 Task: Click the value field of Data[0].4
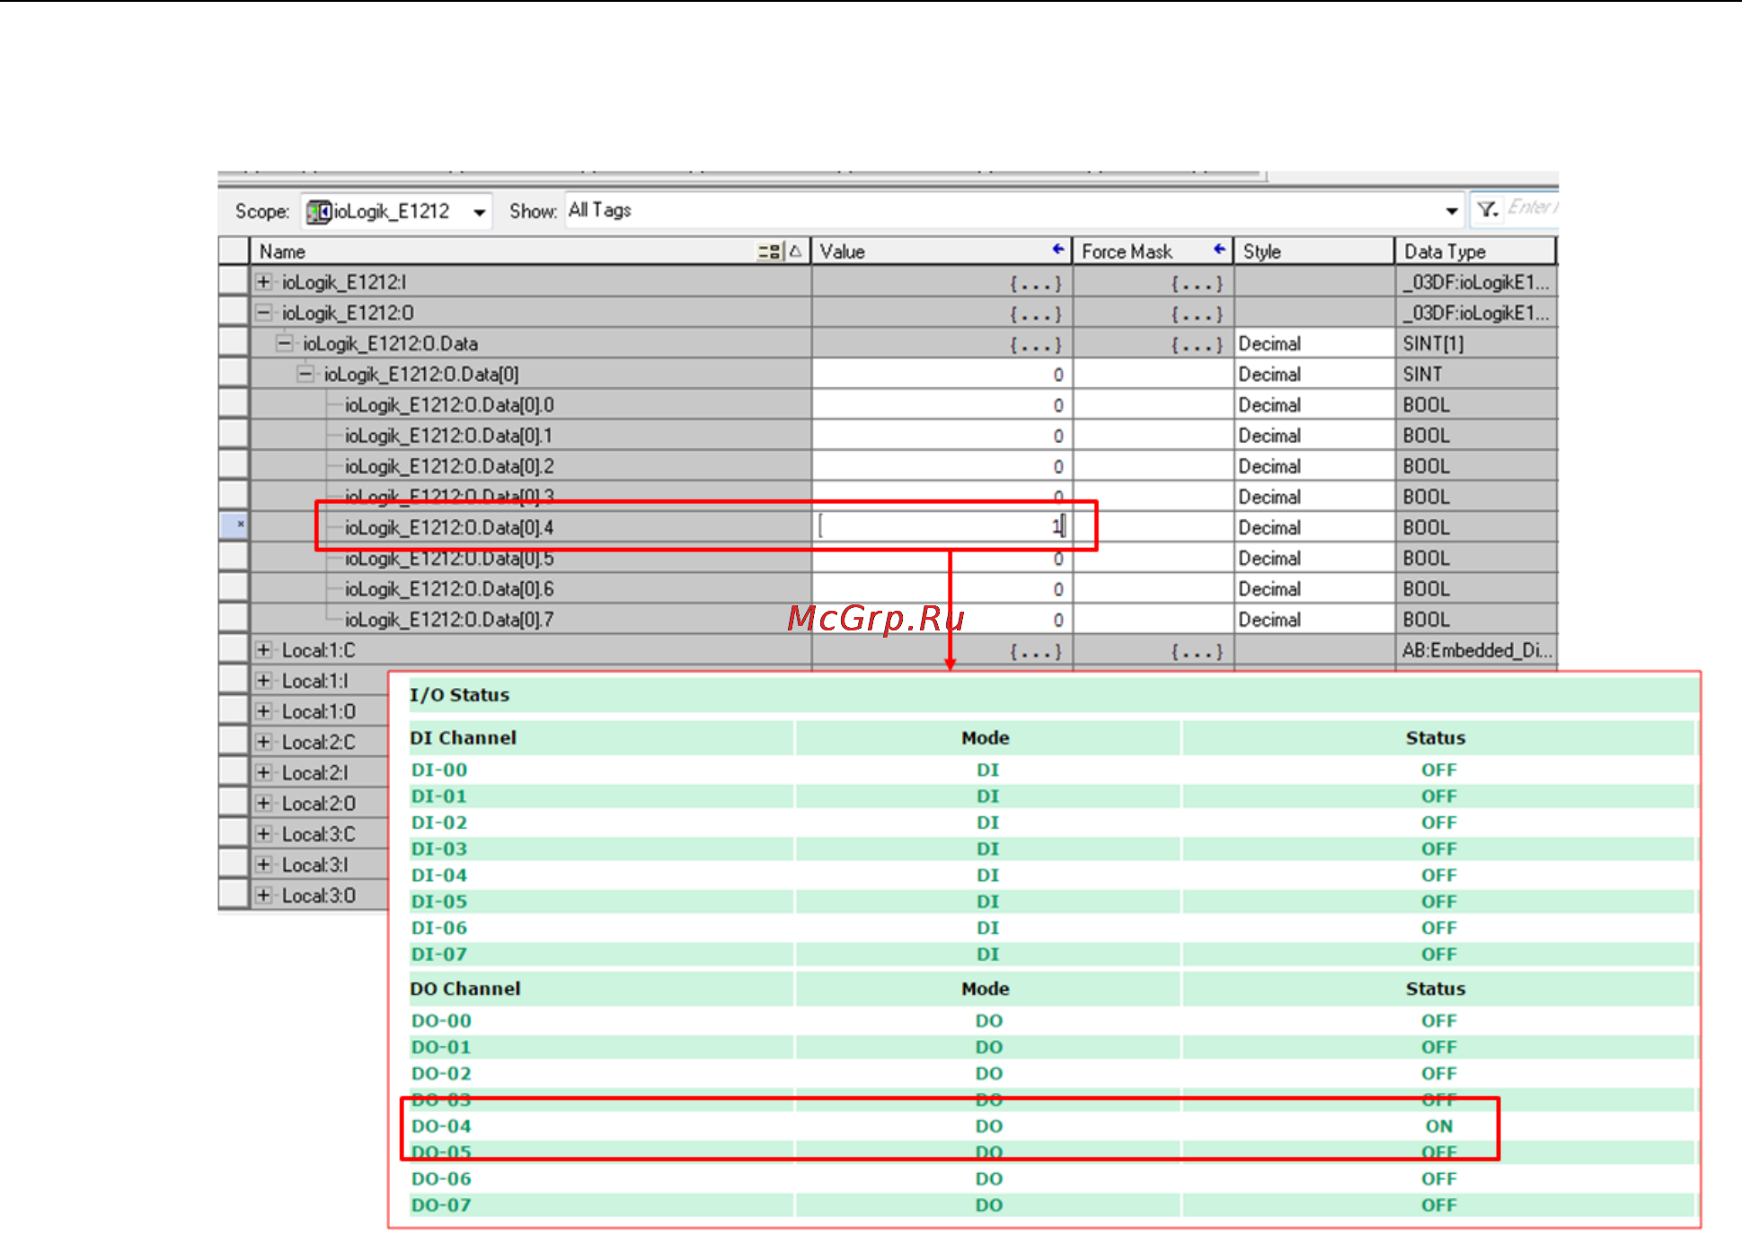pos(942,526)
